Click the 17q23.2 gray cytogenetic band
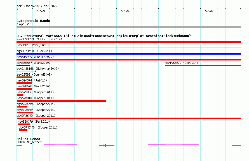The width and height of the screenshot is (249, 161). coord(129,27)
